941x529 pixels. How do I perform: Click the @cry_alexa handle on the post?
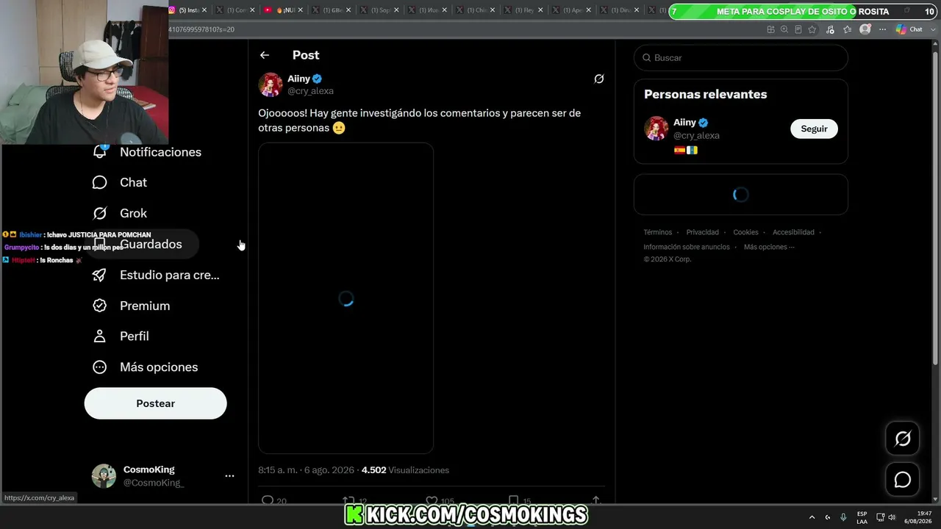coord(310,91)
